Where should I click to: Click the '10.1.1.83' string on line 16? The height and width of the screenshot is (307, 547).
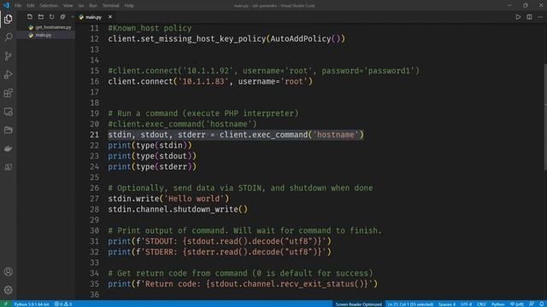click(203, 82)
